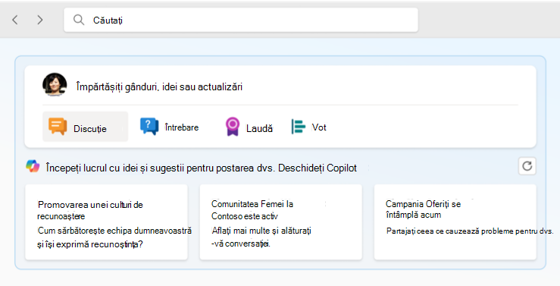Viewport: 560px width, 286px height.
Task: Open the Campania Oferiți se întâmplă acum card
Action: coord(455,222)
